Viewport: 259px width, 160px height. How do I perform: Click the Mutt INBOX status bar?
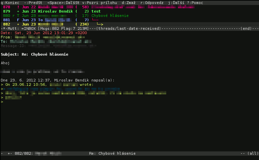130,28
